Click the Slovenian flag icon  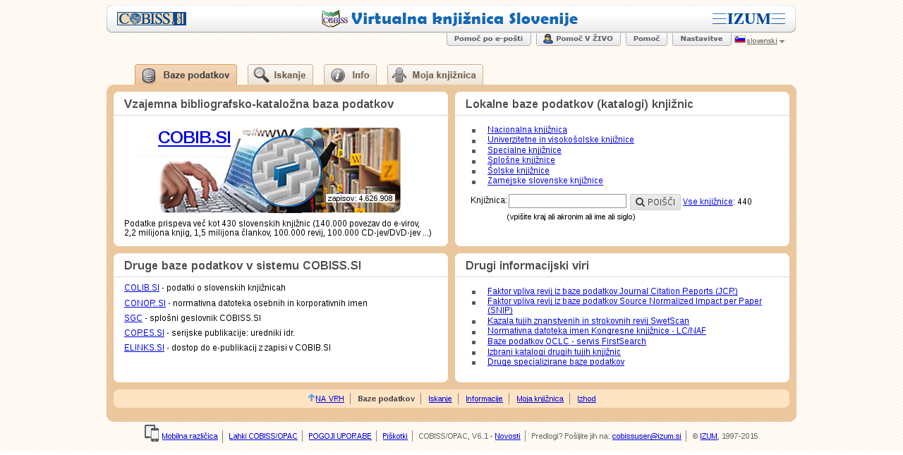(x=739, y=40)
